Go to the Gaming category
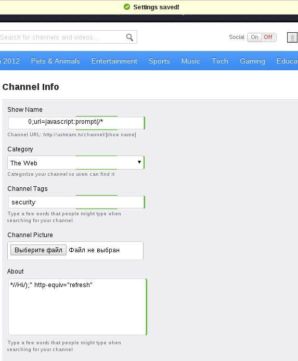Screen dimensions: 298x361 pyautogui.click(x=252, y=61)
